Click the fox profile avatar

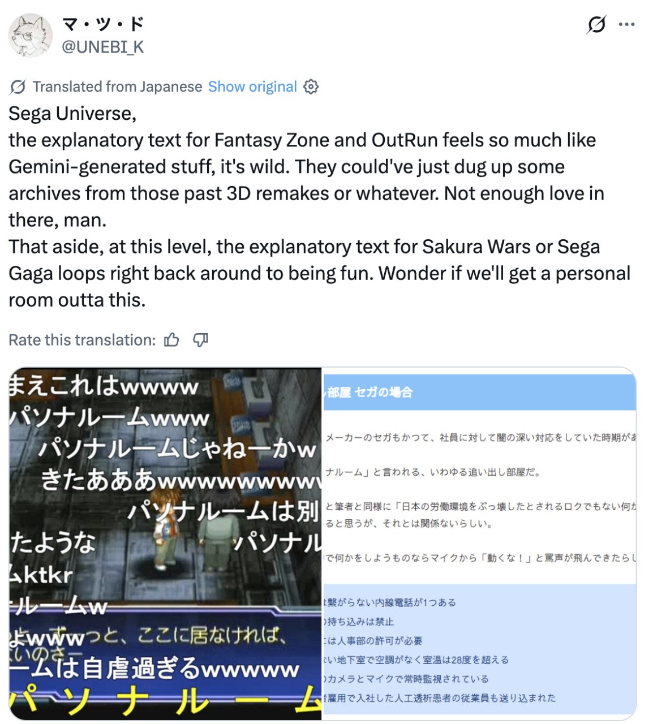point(31,35)
